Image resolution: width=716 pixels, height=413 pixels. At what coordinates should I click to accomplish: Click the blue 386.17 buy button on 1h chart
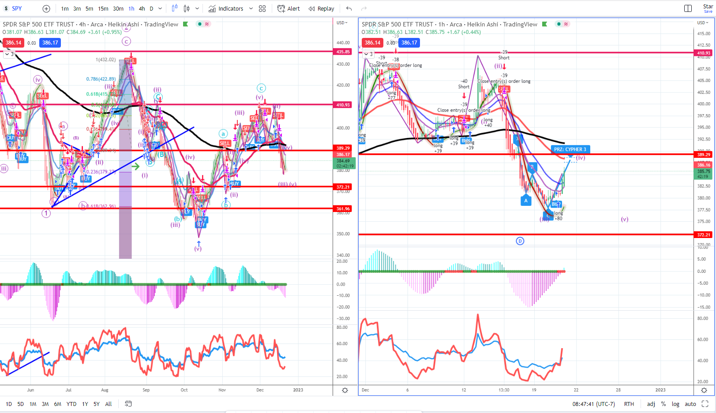point(409,43)
